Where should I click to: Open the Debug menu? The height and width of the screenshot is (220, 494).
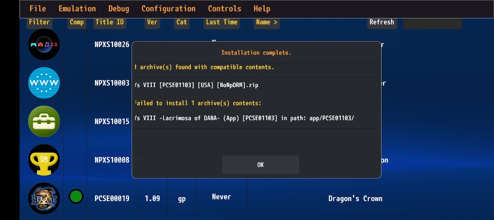click(119, 9)
